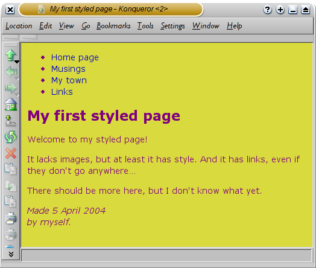
Task: Click the status bar field at bottom
Action: point(166,255)
